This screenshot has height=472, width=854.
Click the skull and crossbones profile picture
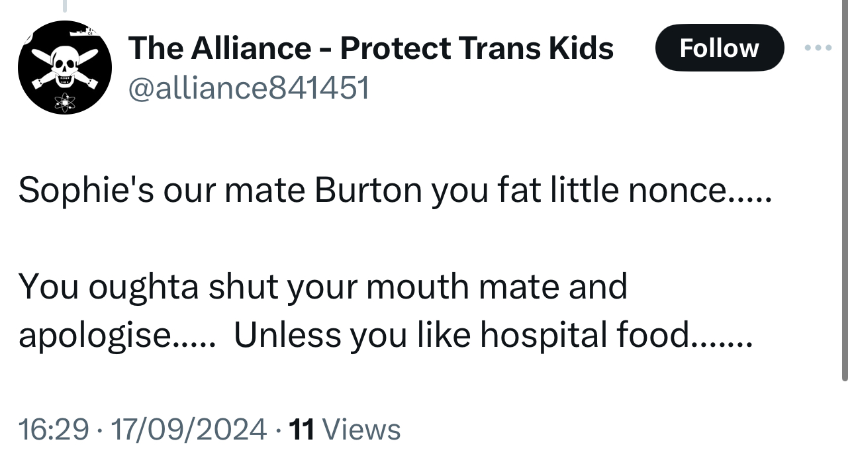pos(64,67)
